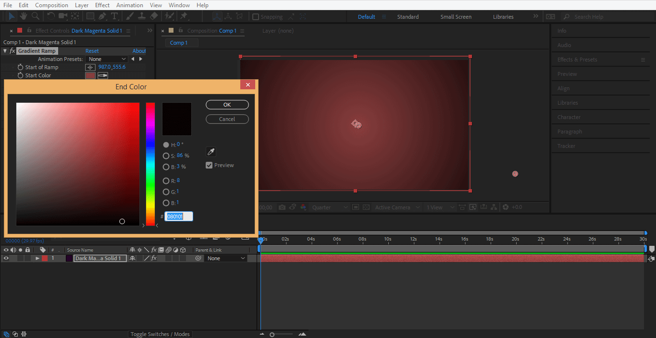
Task: Select the Pen tool in the toolbar
Action: tap(102, 16)
